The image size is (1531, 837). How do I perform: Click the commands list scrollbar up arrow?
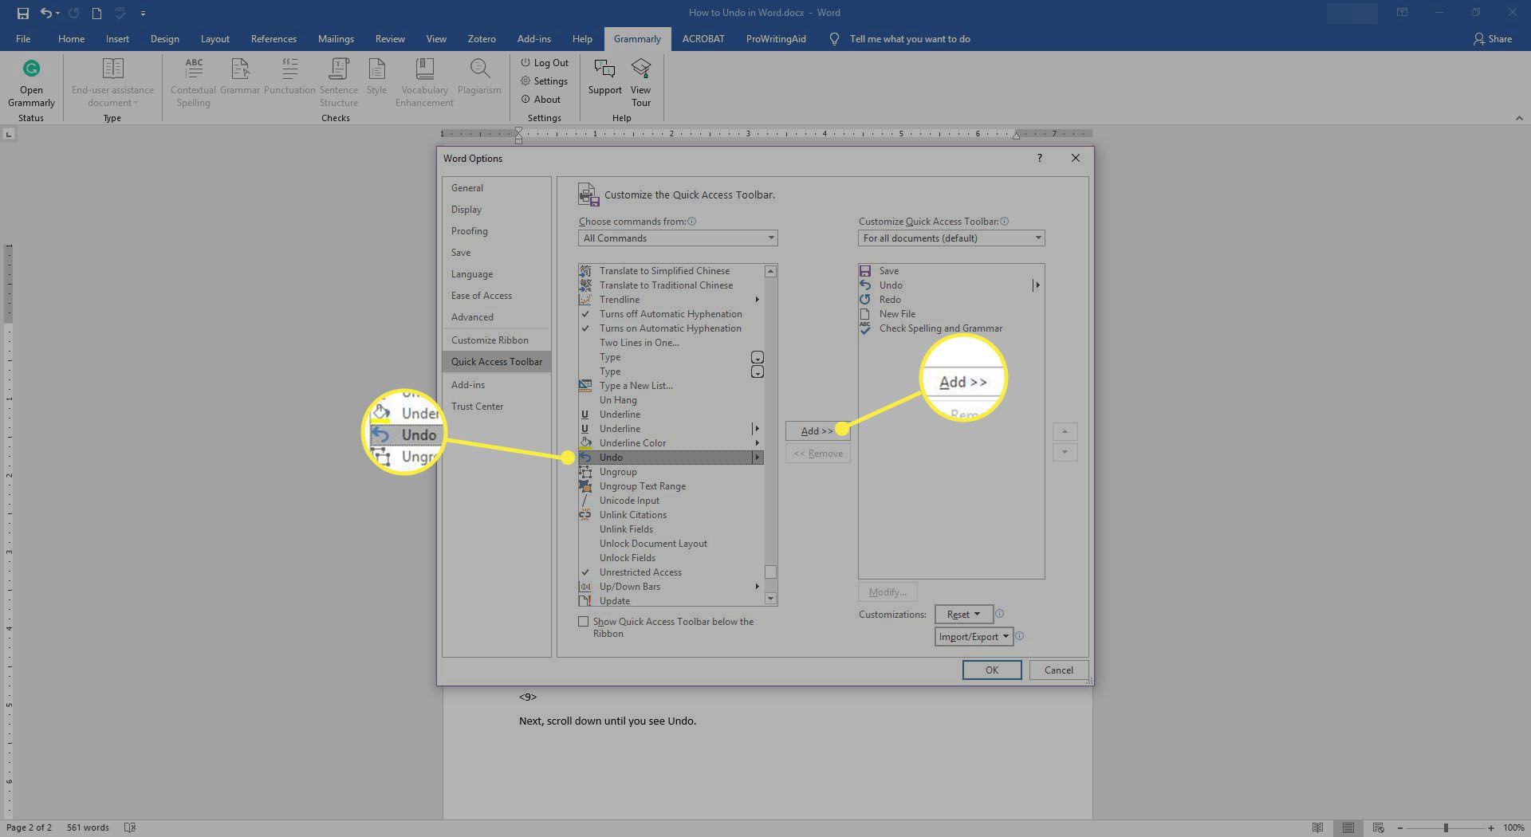[770, 271]
